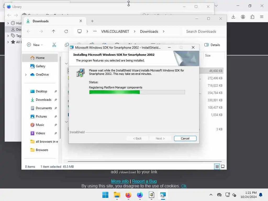Click the Copy icon in Explorer toolbar
268x201 pixels.
tap(67, 45)
